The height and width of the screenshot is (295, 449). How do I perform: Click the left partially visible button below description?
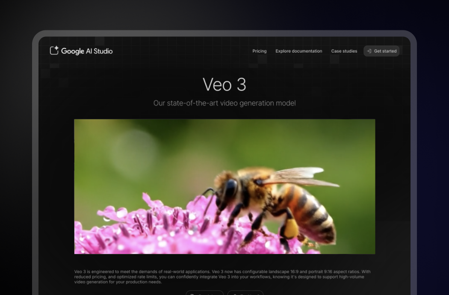pos(204,293)
